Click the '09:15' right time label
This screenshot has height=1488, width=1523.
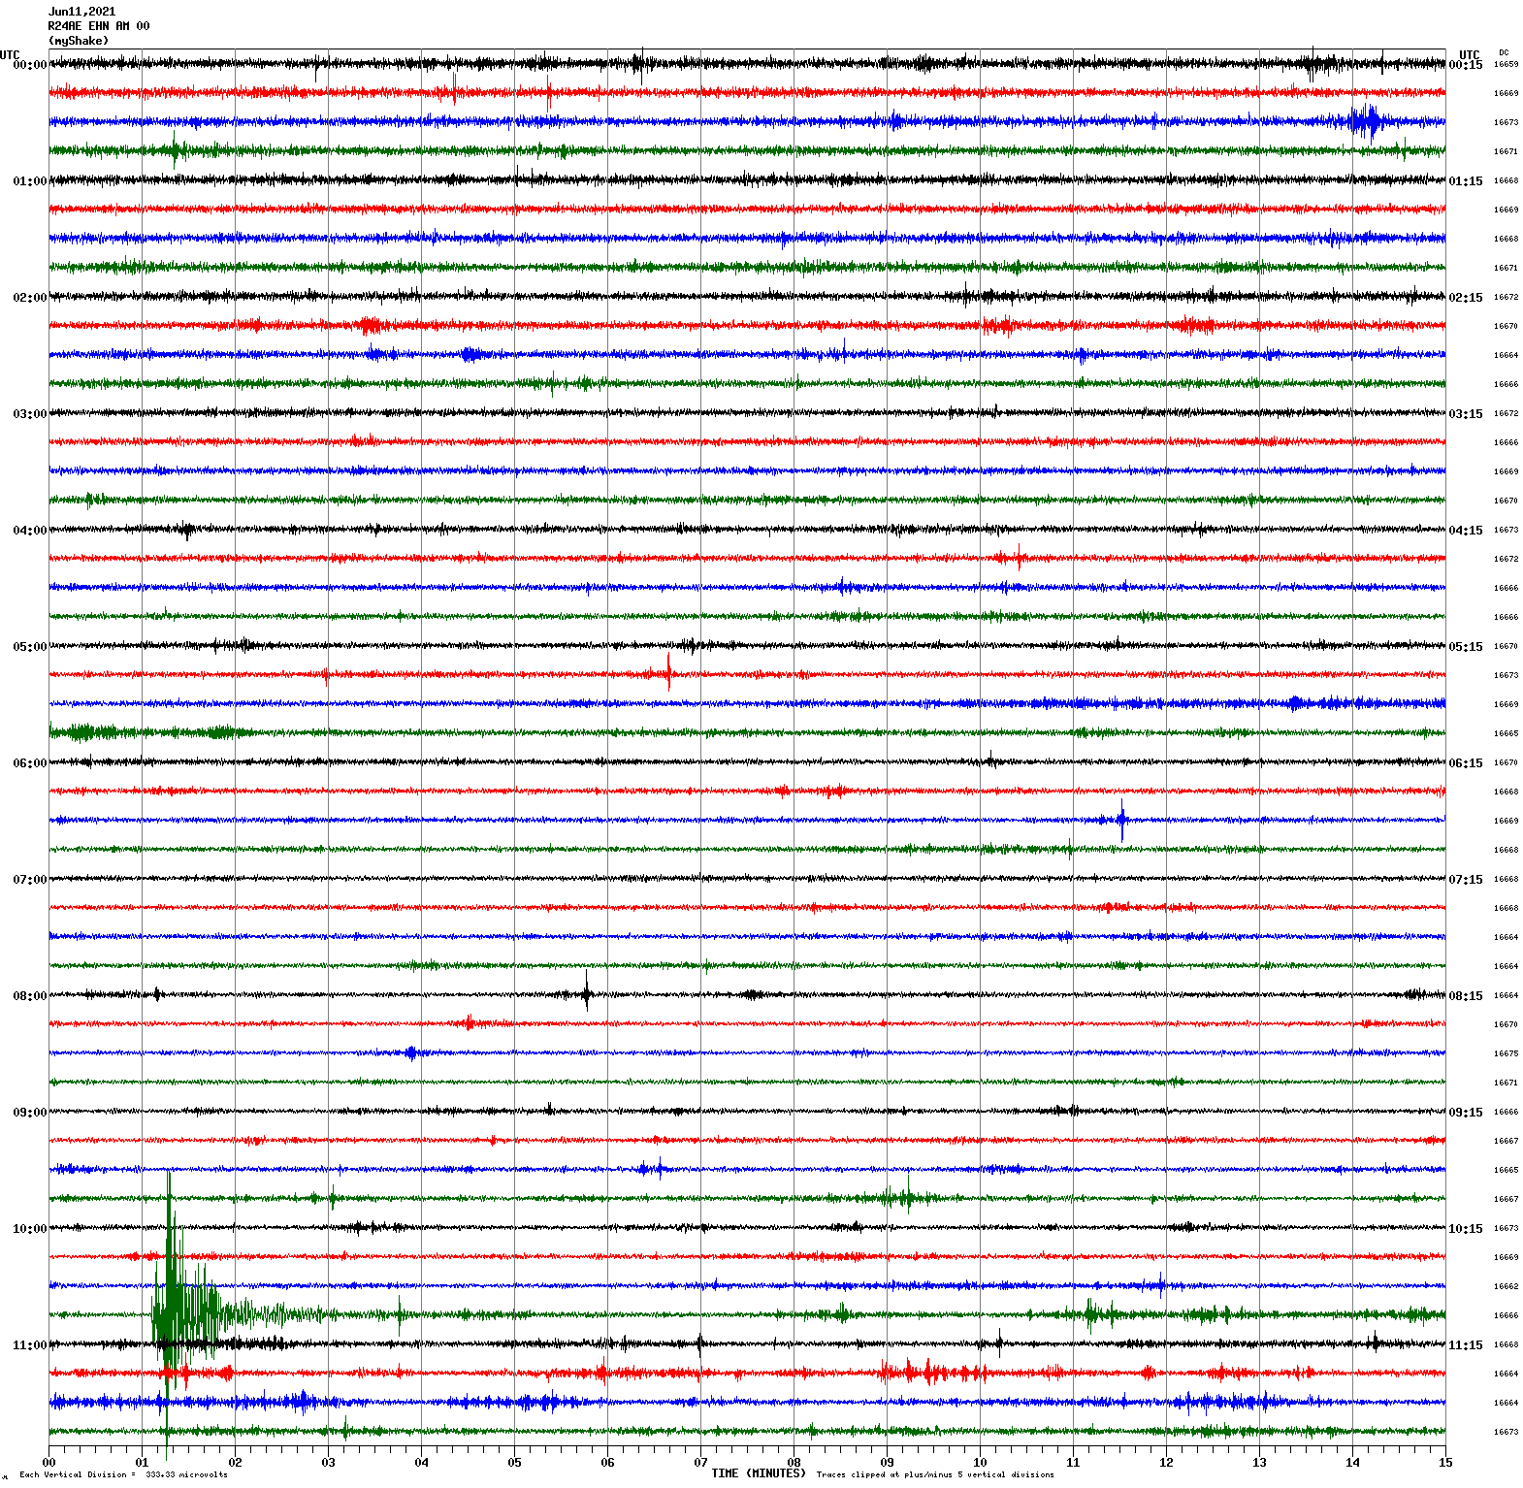click(1466, 1113)
